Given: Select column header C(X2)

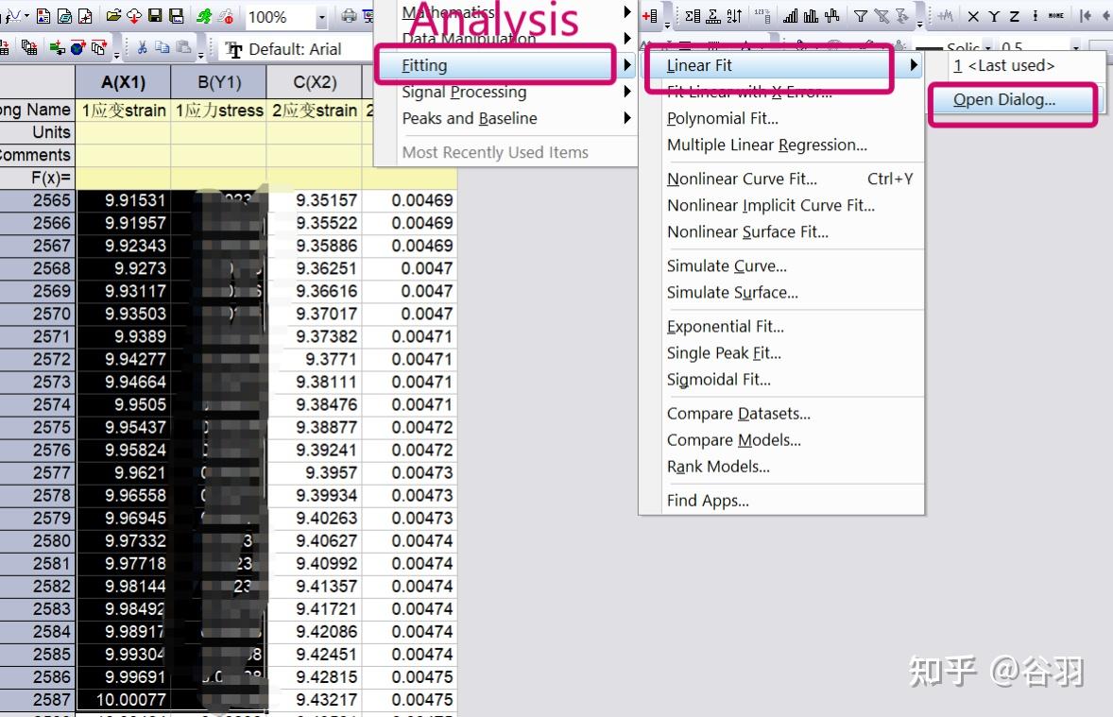Looking at the screenshot, I should pyautogui.click(x=315, y=82).
